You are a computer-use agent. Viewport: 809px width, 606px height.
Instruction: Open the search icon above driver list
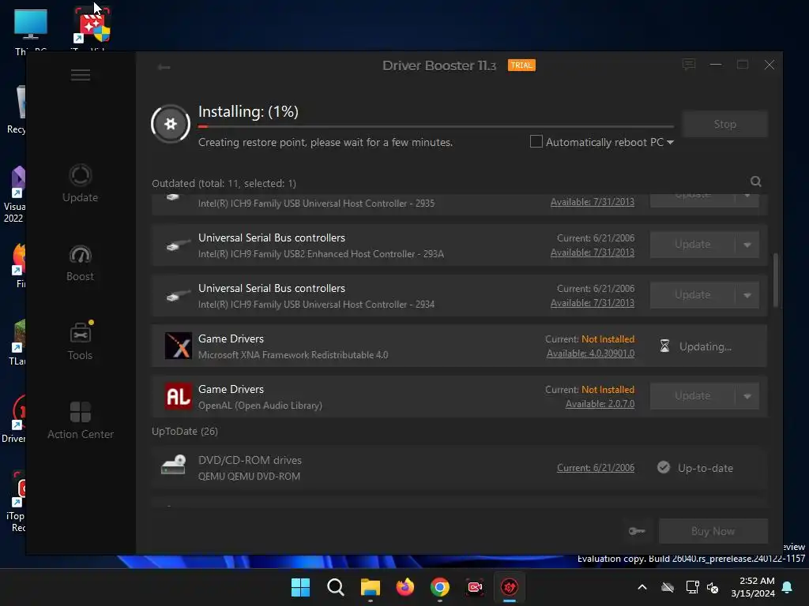(x=755, y=181)
